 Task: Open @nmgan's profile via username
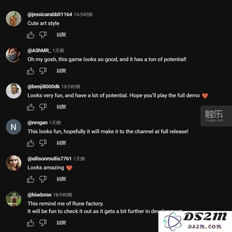(x=37, y=123)
